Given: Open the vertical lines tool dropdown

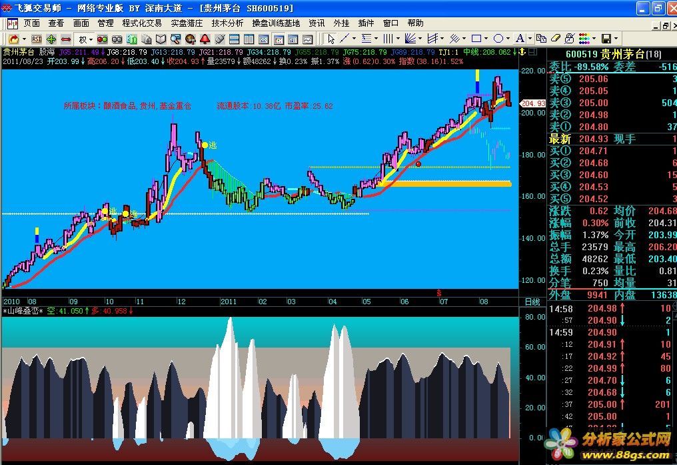Looking at the screenshot, I should click(x=398, y=39).
